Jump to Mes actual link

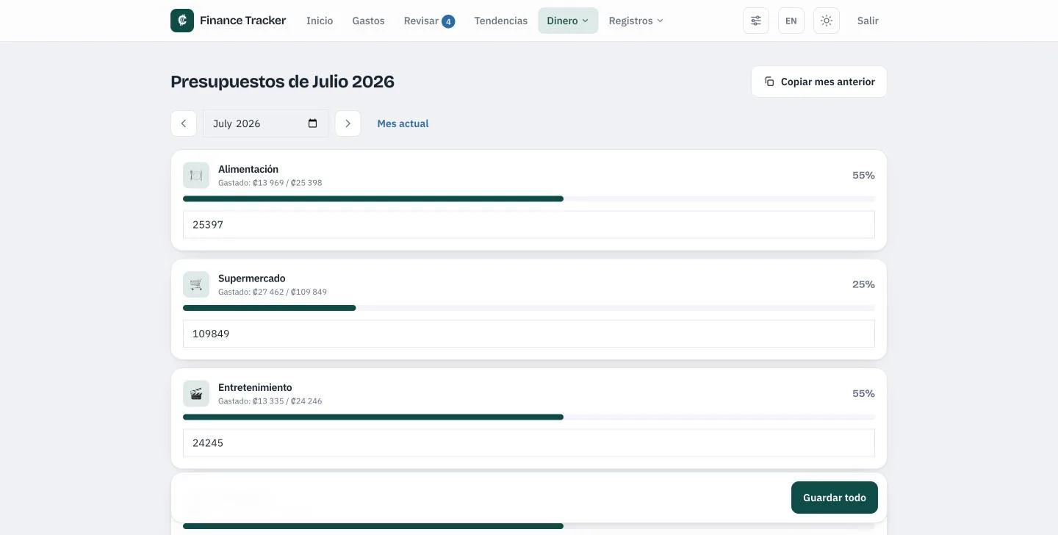pyautogui.click(x=403, y=123)
